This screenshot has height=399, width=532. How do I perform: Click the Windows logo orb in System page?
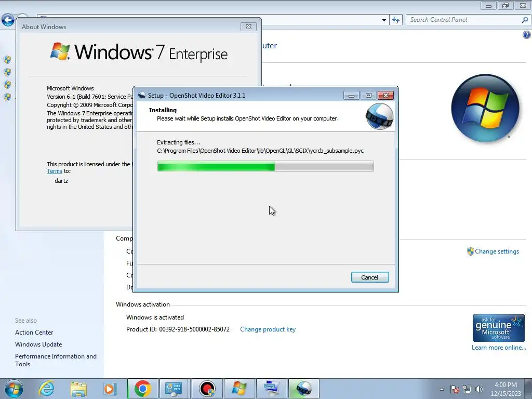click(485, 108)
